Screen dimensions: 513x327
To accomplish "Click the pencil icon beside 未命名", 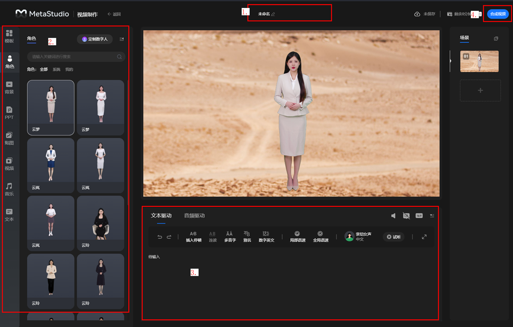I will pos(273,14).
